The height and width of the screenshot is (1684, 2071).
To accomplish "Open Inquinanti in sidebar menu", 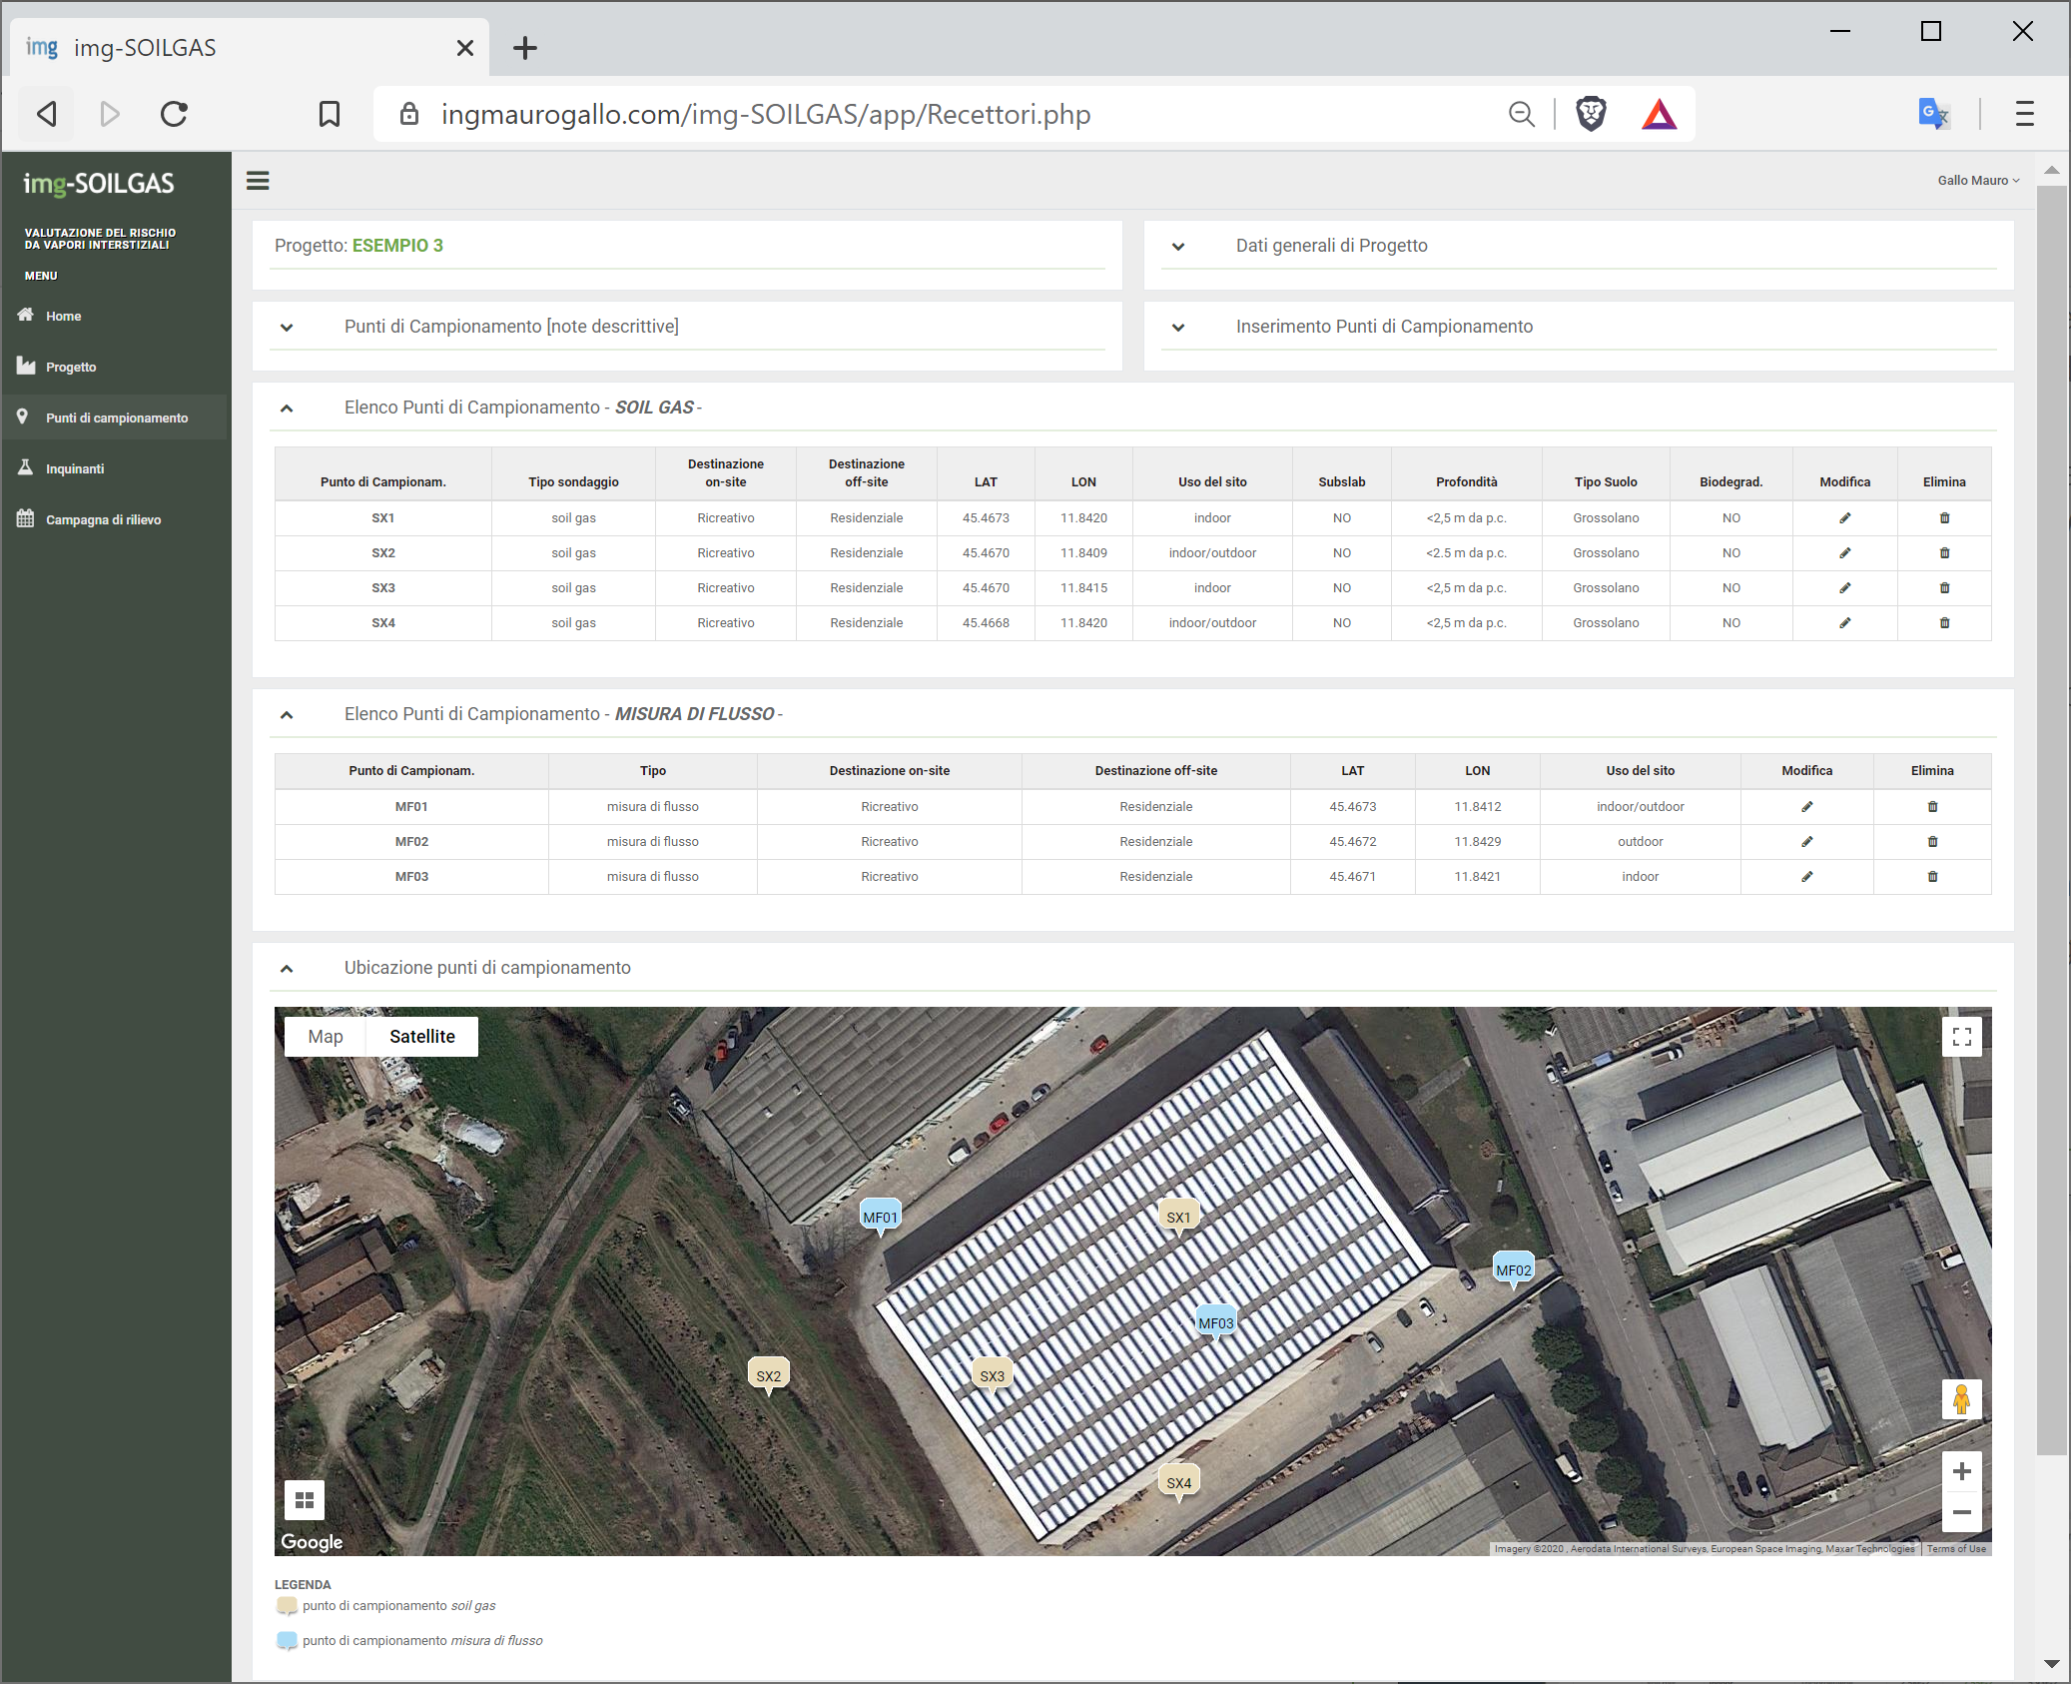I will coord(75,468).
